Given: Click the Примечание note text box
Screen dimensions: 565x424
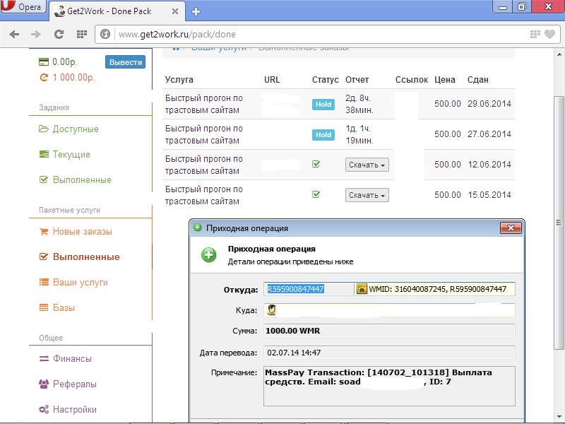Looking at the screenshot, I should coord(389,386).
